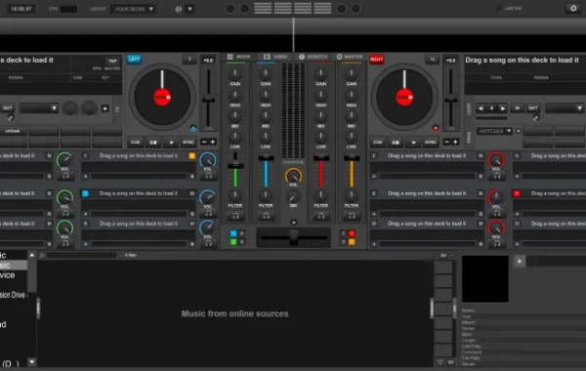Click the waveform display icon in top bar
Image resolution: width=586 pixels, height=371 pixels.
tap(179, 9)
